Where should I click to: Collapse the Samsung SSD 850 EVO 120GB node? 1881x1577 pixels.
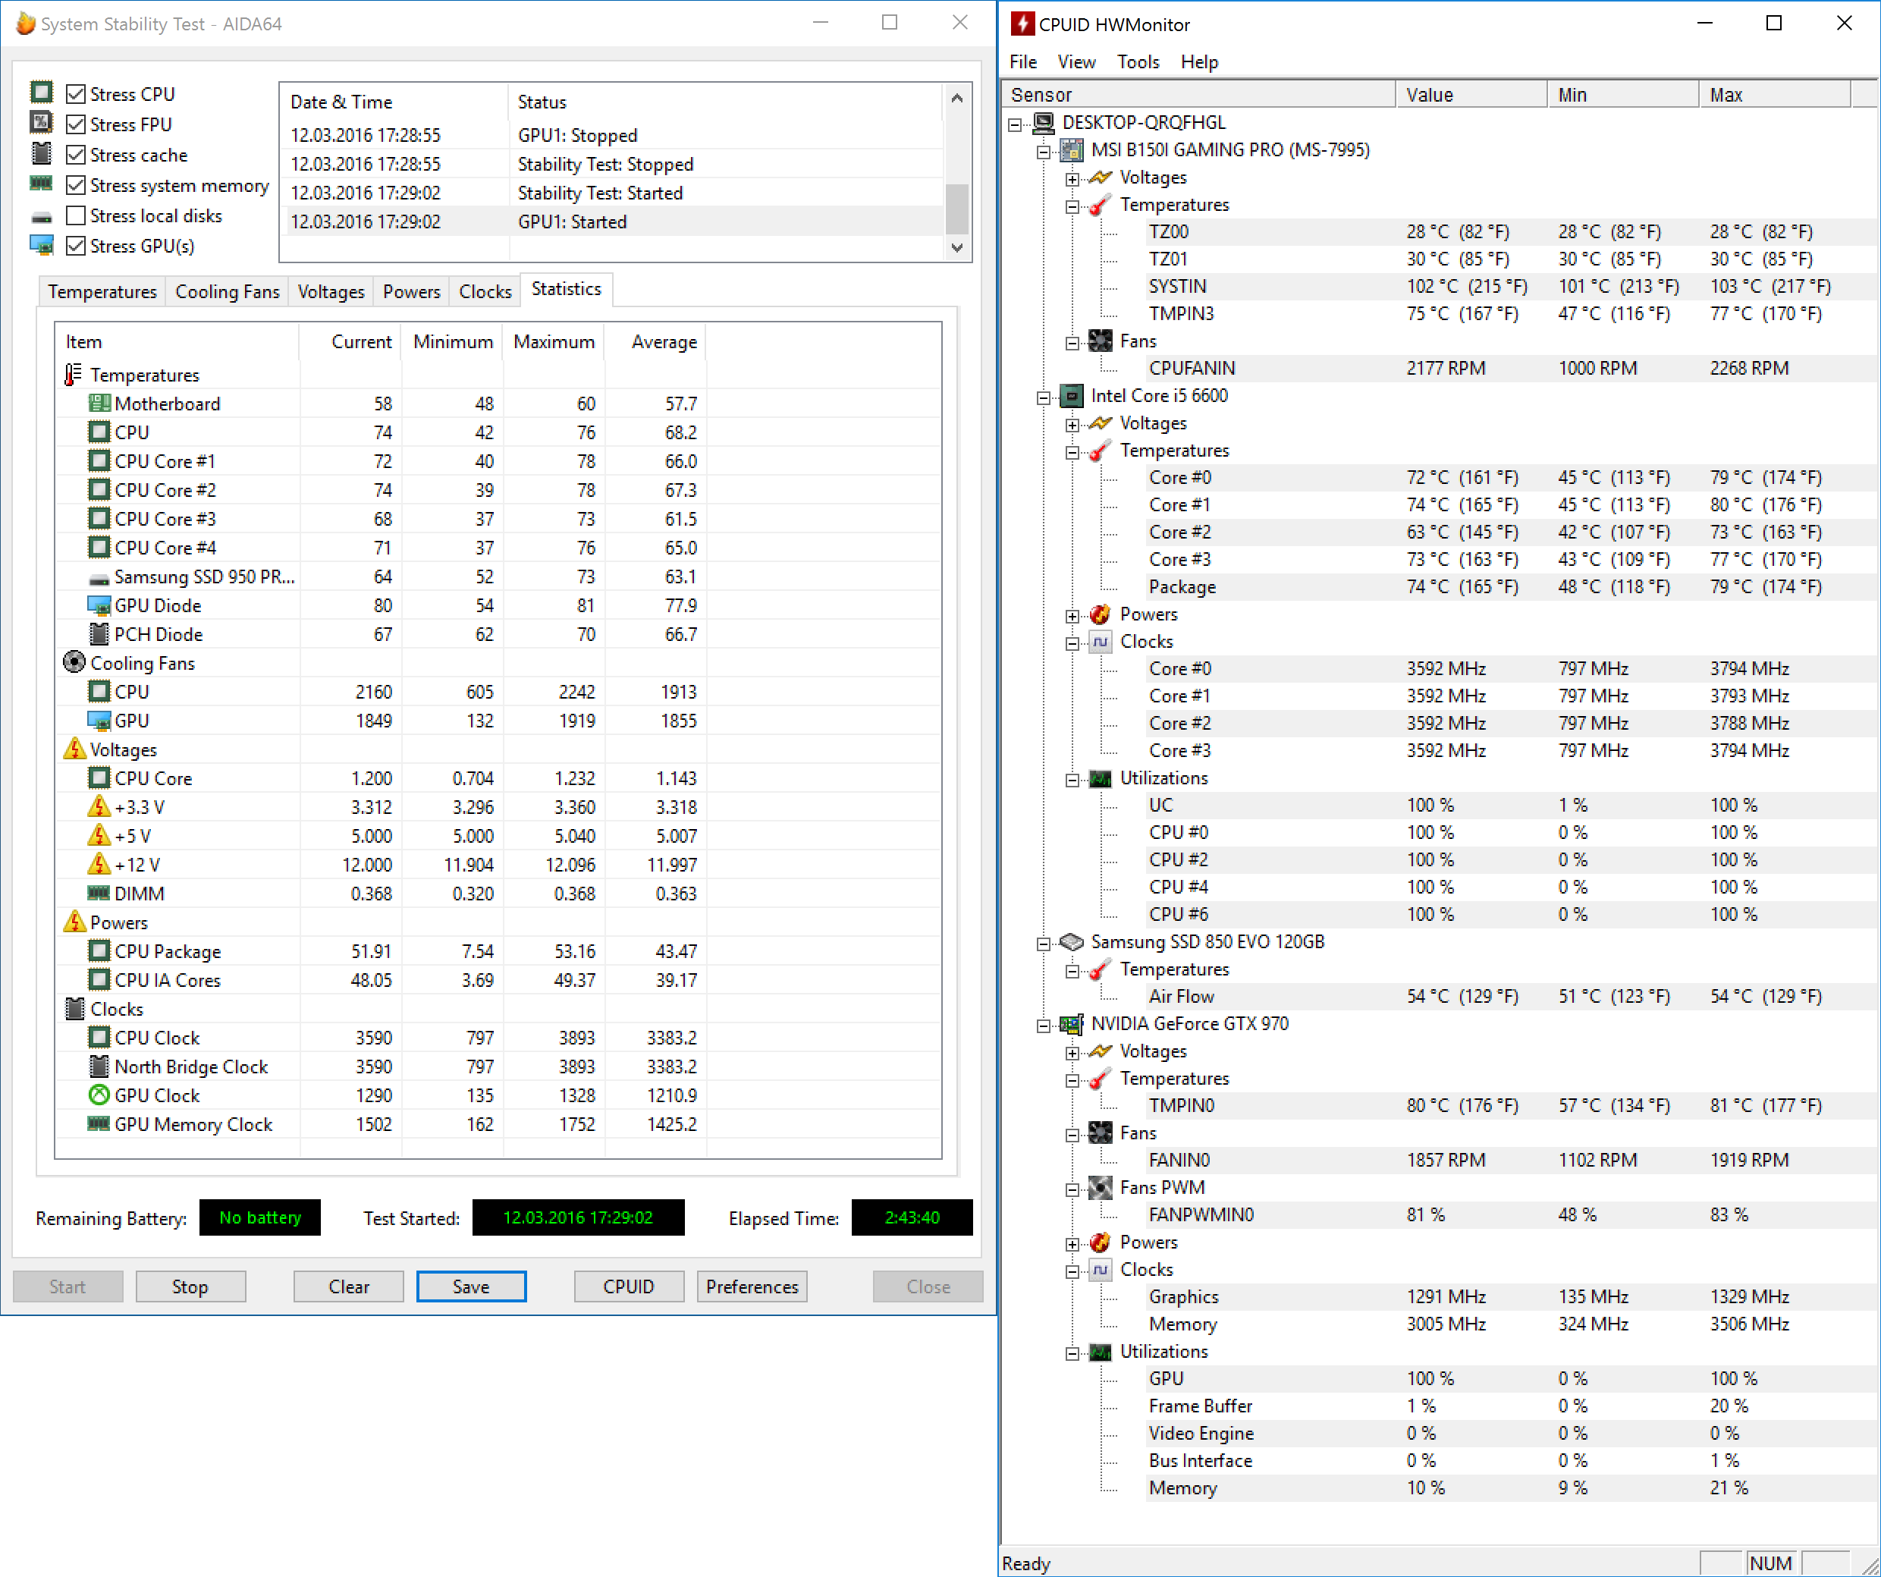tap(1044, 944)
